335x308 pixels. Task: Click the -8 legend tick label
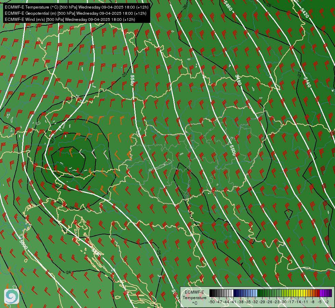tap(312, 302)
